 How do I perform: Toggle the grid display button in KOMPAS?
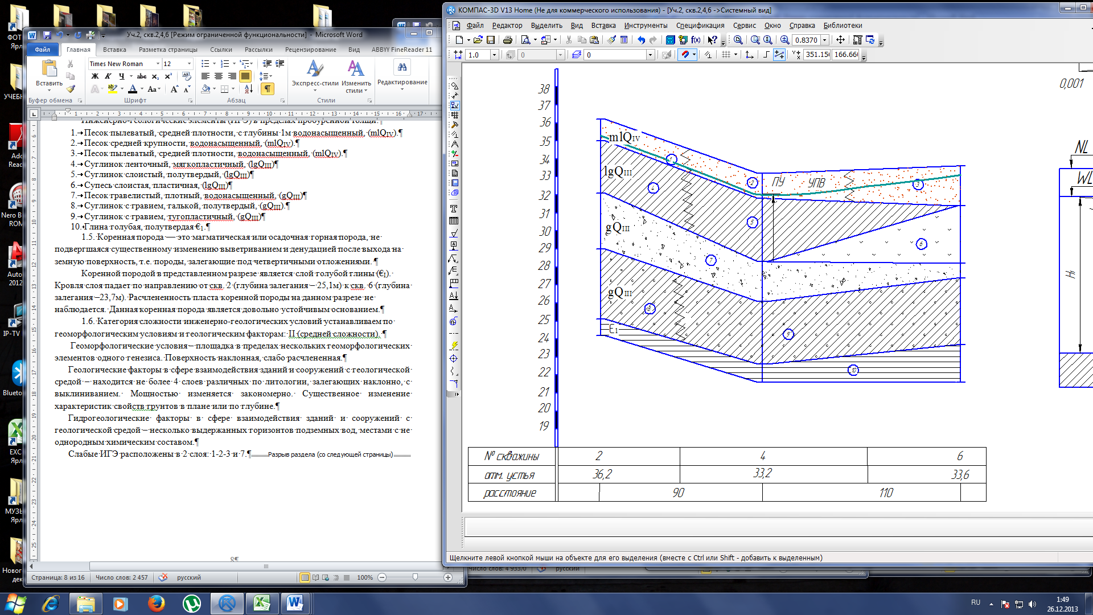click(726, 55)
